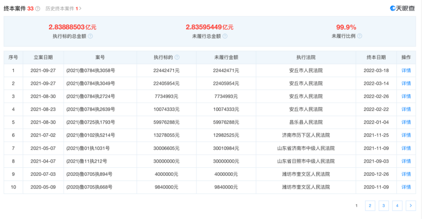422x219 pixels.
Task: Go to next page with arrow button
Action: (411, 206)
